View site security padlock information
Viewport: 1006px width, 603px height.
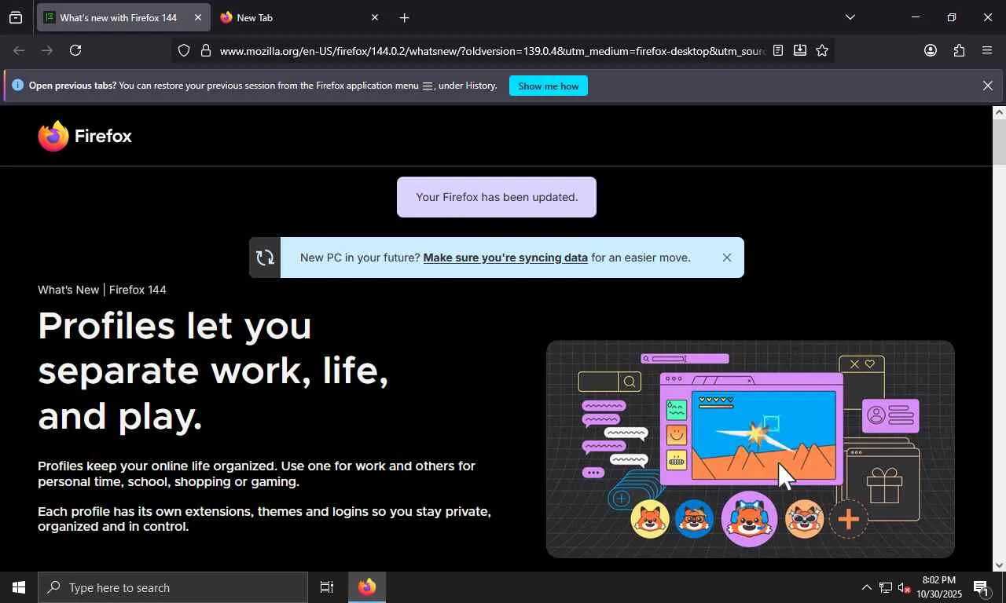tap(206, 50)
